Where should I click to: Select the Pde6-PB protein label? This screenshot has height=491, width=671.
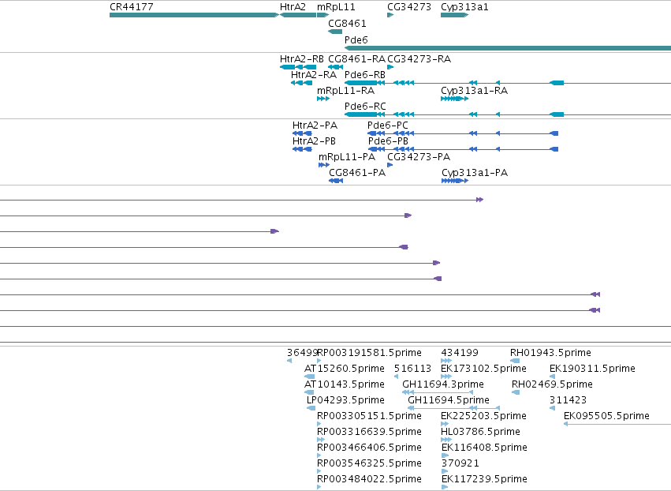click(x=388, y=141)
